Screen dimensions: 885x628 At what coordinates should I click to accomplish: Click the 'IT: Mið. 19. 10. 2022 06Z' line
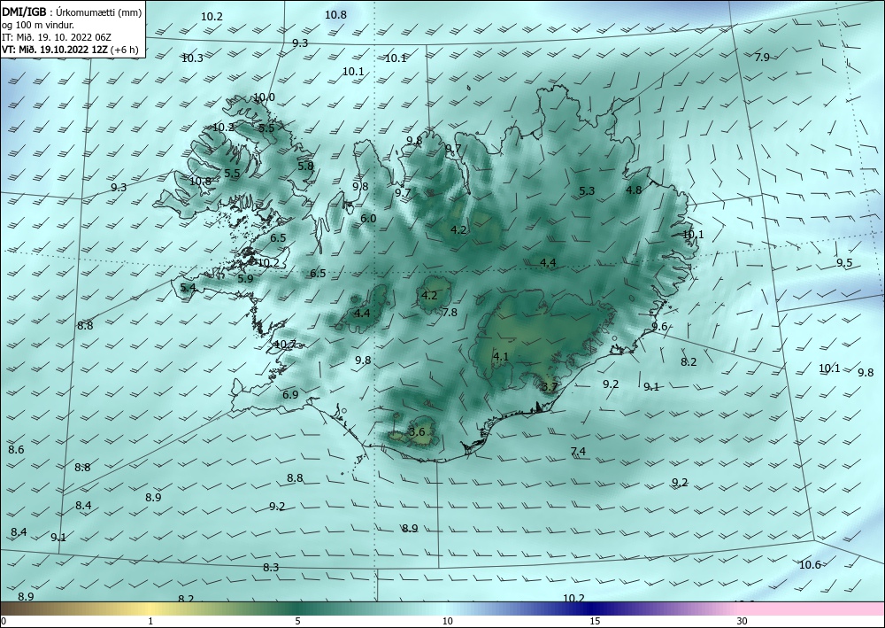click(57, 37)
